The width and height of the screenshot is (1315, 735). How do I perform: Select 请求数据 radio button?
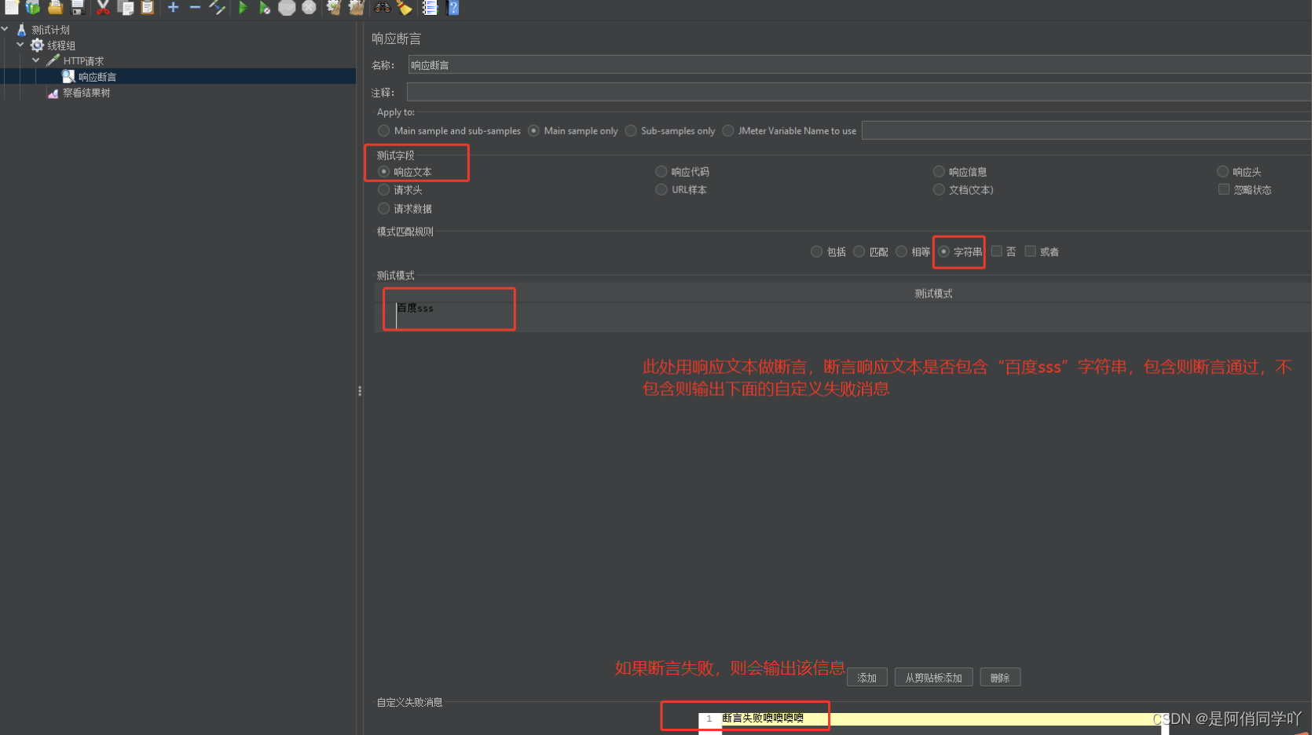(x=383, y=208)
